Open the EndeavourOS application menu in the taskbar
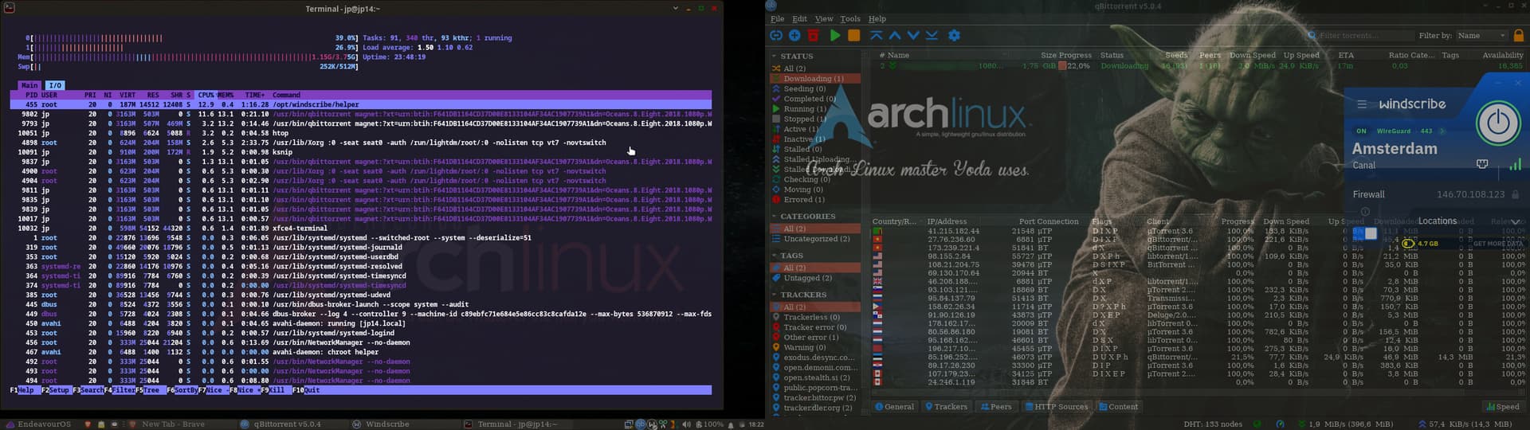Image resolution: width=1530 pixels, height=430 pixels. click(38, 424)
